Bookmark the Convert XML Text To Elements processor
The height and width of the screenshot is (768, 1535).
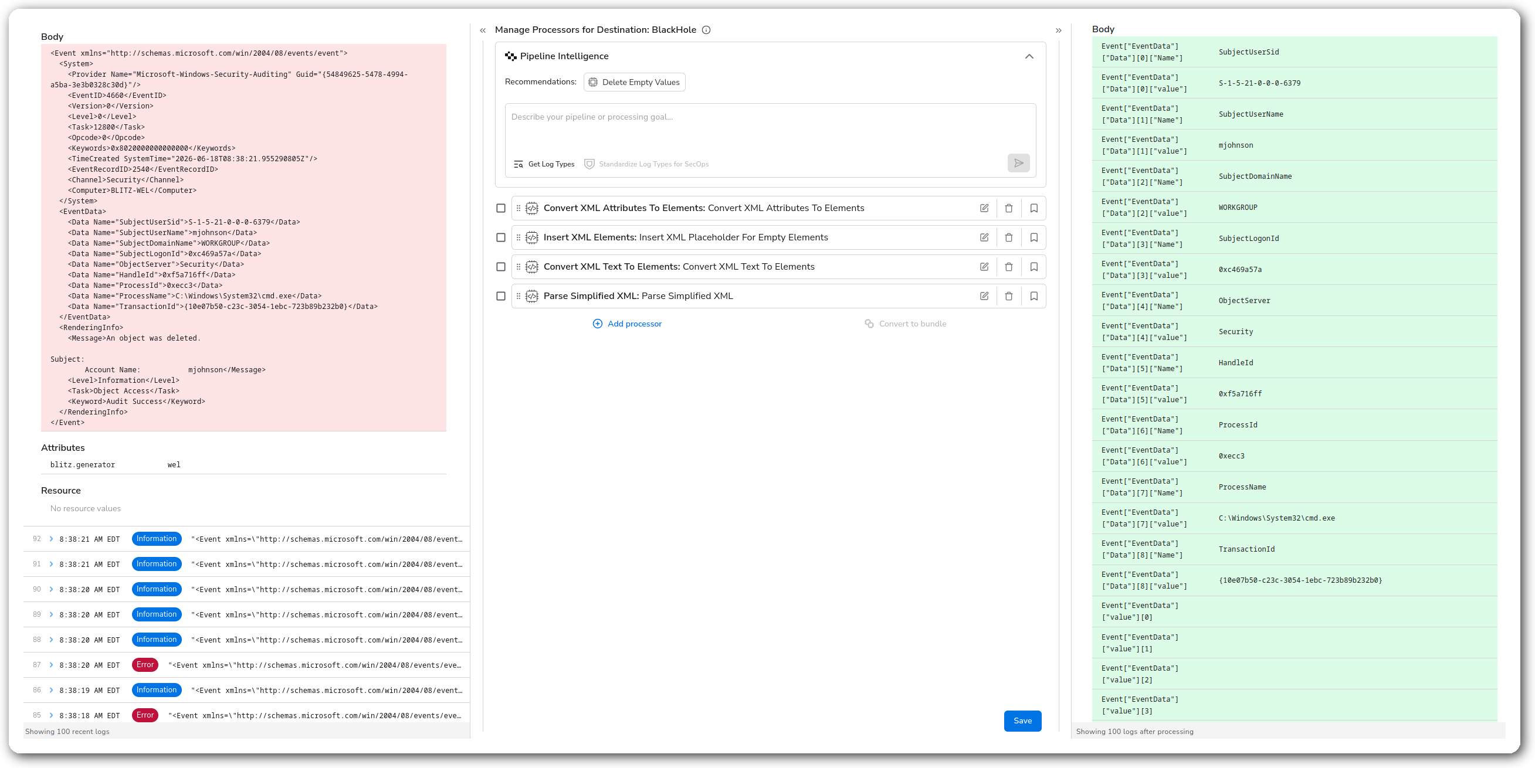point(1034,266)
